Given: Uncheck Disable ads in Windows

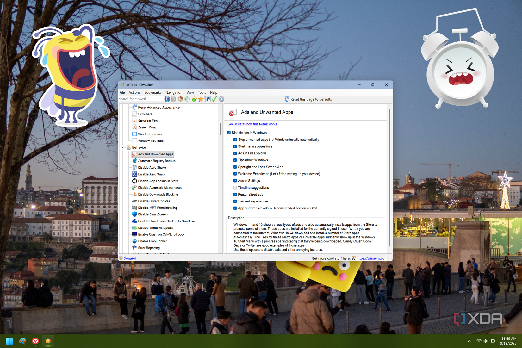Looking at the screenshot, I should coord(229,133).
